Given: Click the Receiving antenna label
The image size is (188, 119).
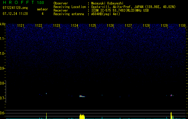Looking at the screenshot, I should [69, 14].
